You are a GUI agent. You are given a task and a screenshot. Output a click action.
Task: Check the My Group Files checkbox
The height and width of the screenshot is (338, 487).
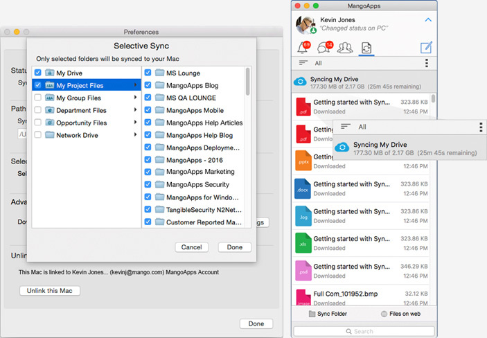(38, 98)
